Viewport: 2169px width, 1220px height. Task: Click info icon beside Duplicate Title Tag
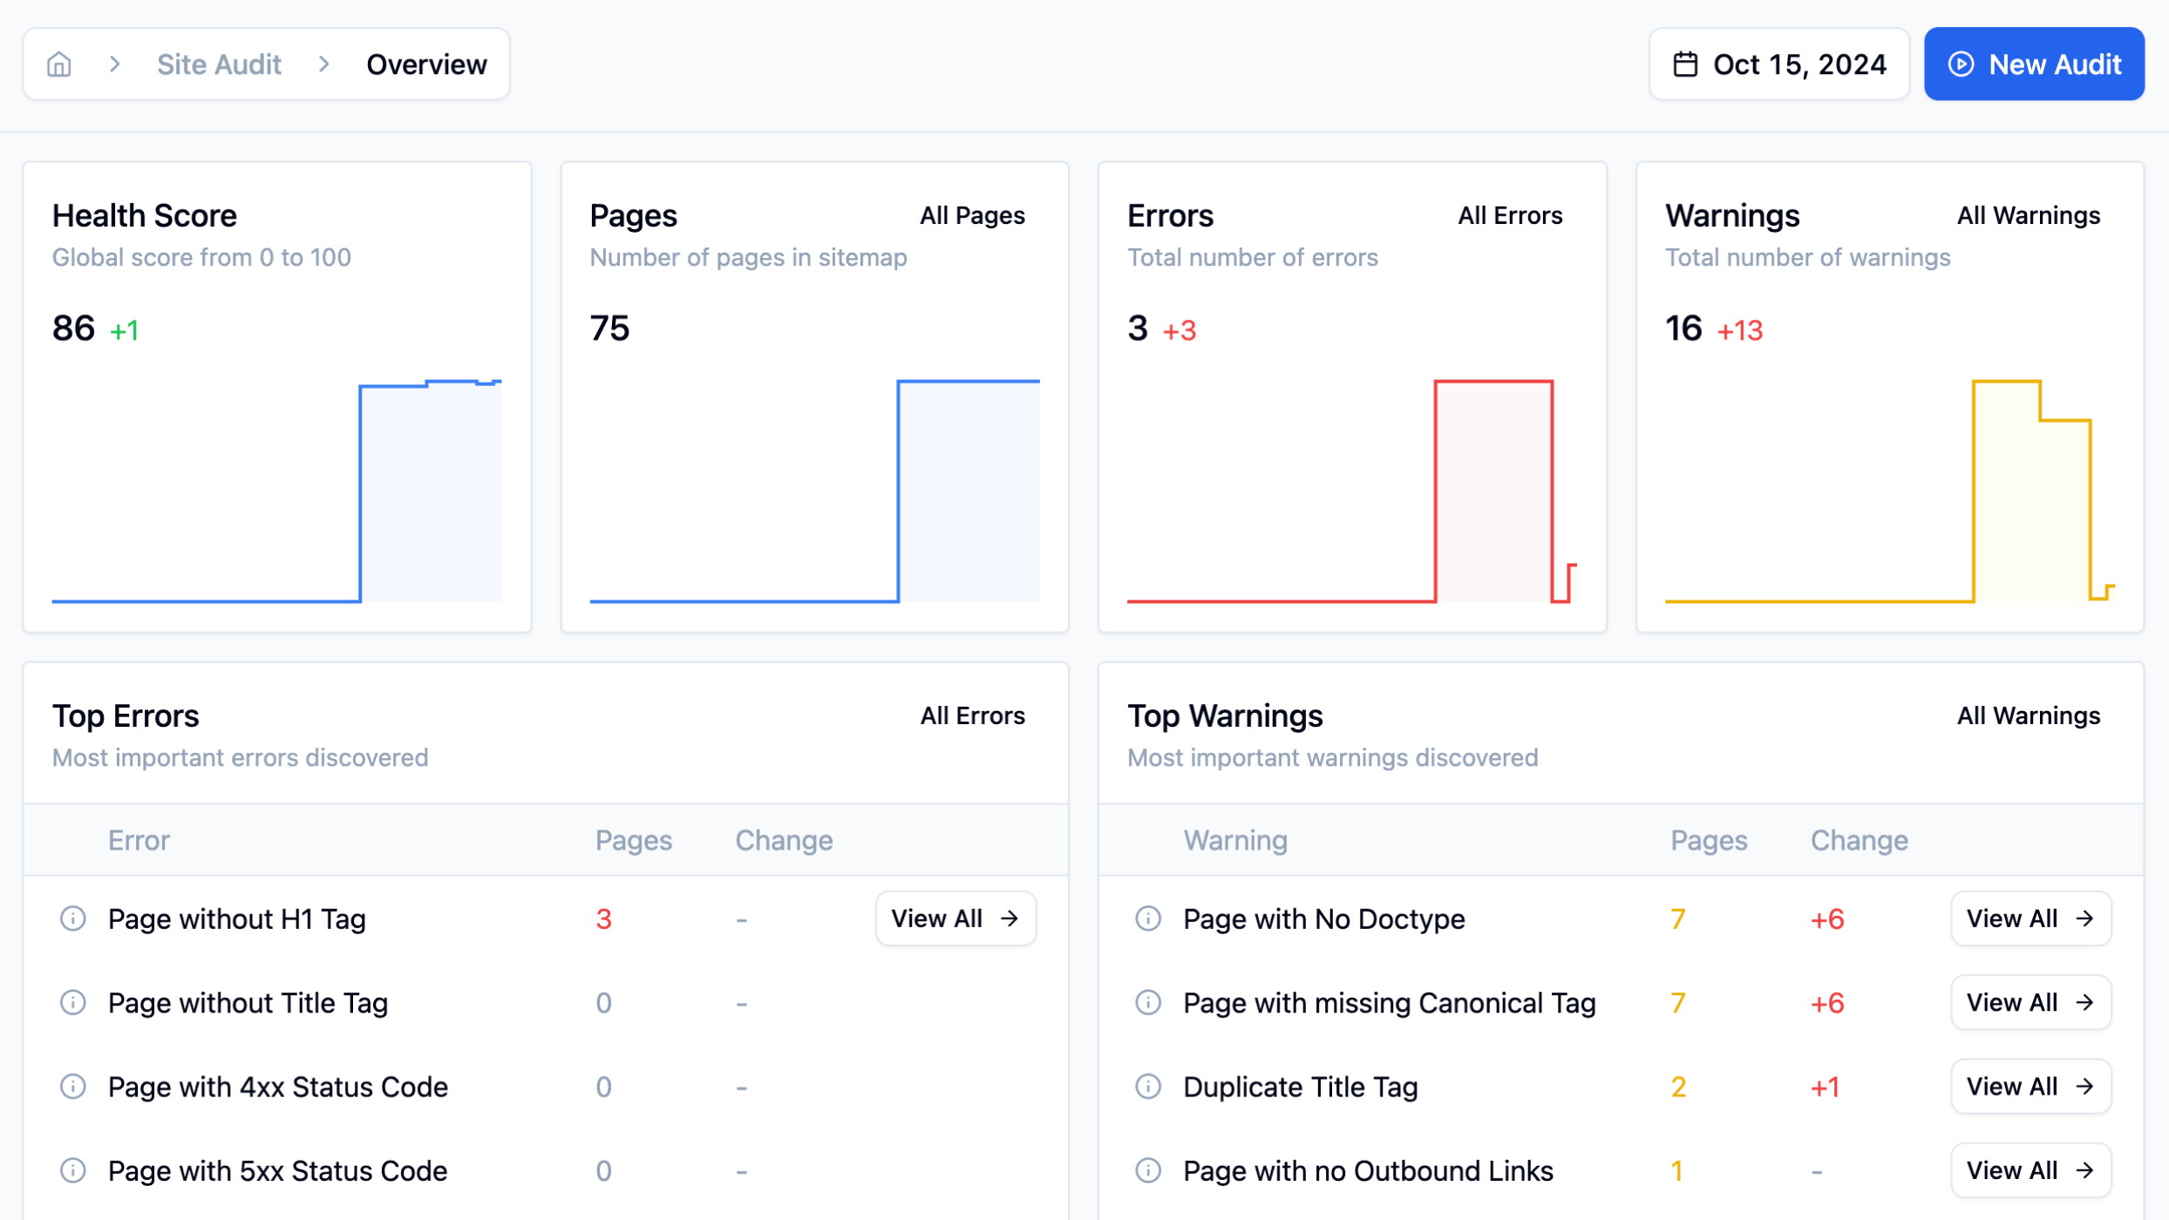click(1148, 1087)
